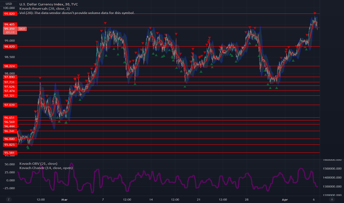Click the 7 date label on the time axis
The width and height of the screenshot is (344, 203).
(x=103, y=199)
